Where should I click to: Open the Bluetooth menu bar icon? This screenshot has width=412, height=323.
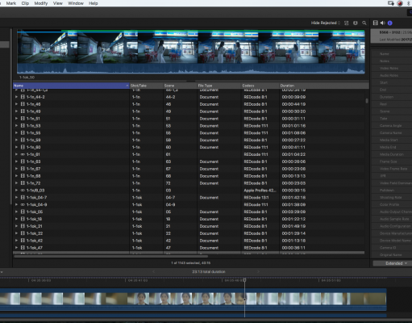click(409, 3)
